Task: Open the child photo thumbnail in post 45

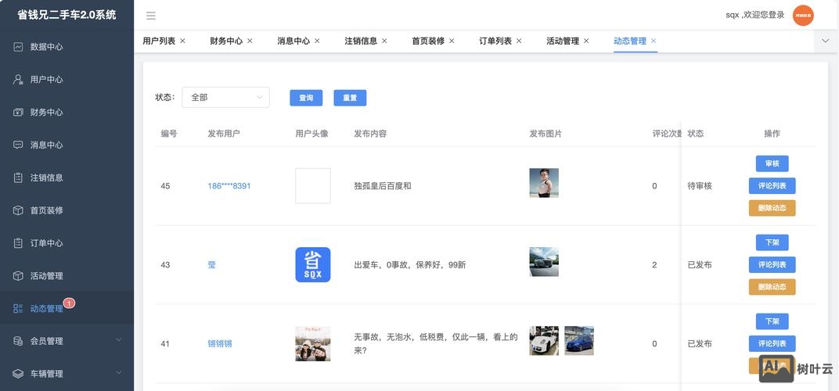Action: point(544,183)
